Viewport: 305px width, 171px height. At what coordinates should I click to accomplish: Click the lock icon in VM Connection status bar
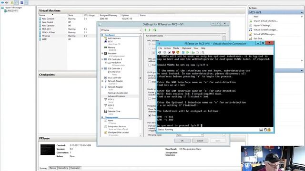(269, 130)
